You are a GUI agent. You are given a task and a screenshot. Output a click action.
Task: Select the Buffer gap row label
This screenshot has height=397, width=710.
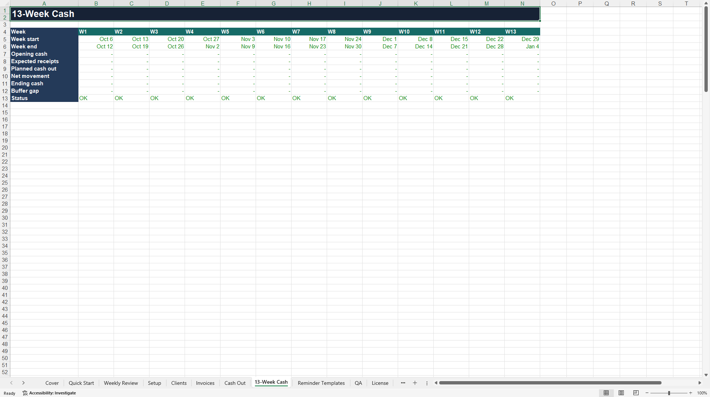44,91
